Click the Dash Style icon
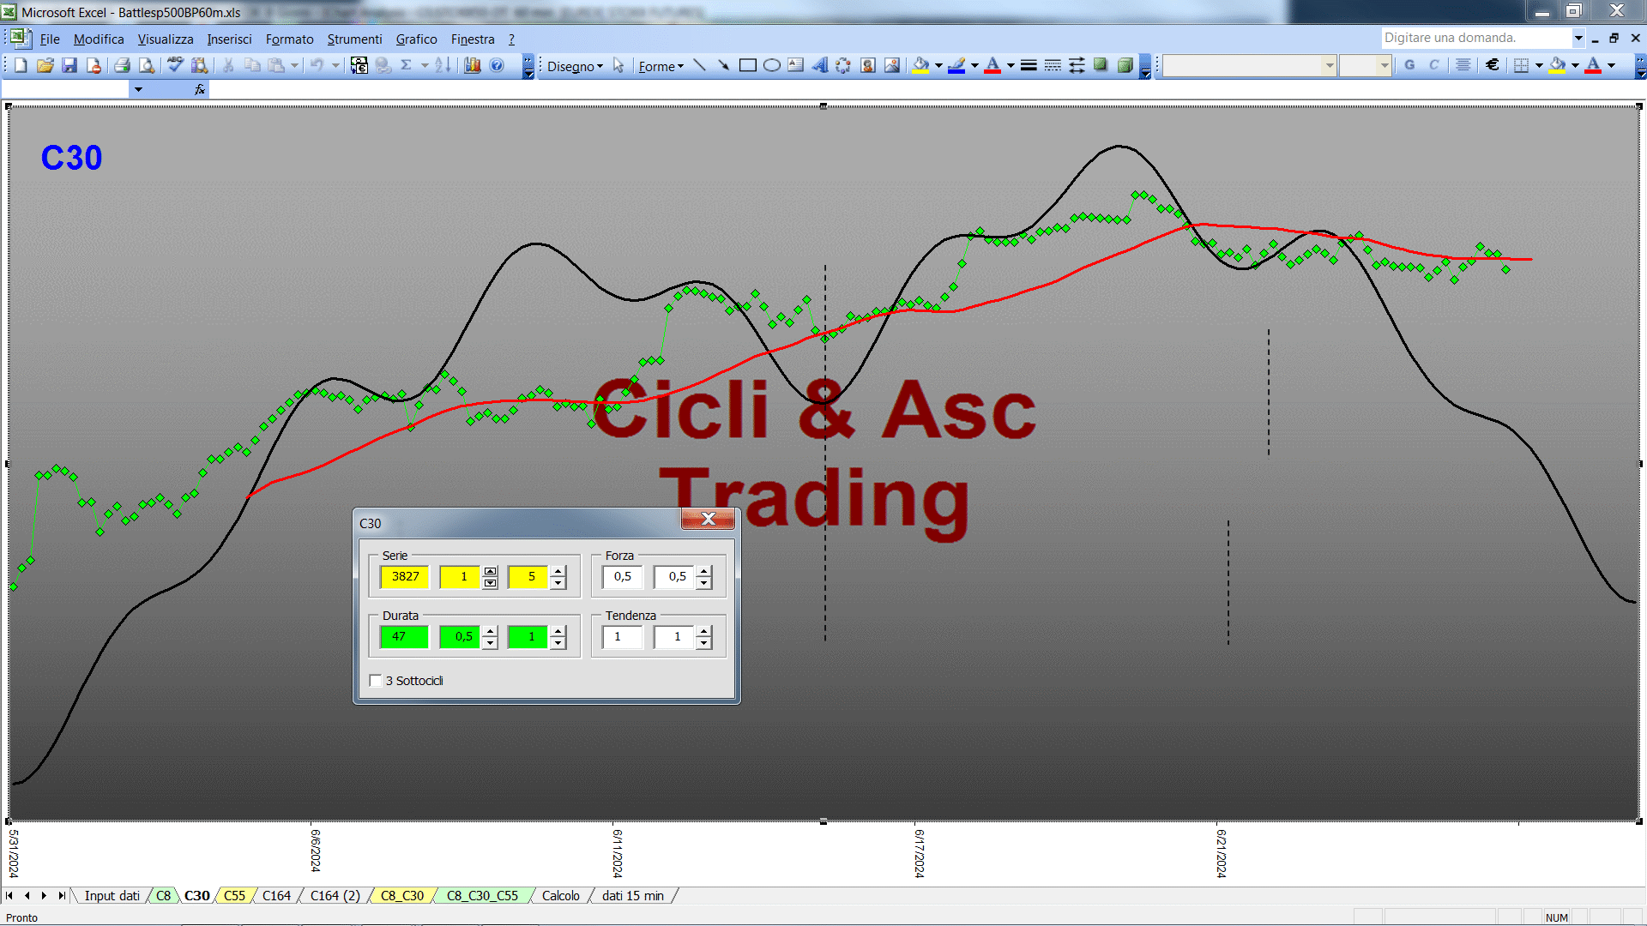This screenshot has height=926, width=1647. pos(1053,66)
